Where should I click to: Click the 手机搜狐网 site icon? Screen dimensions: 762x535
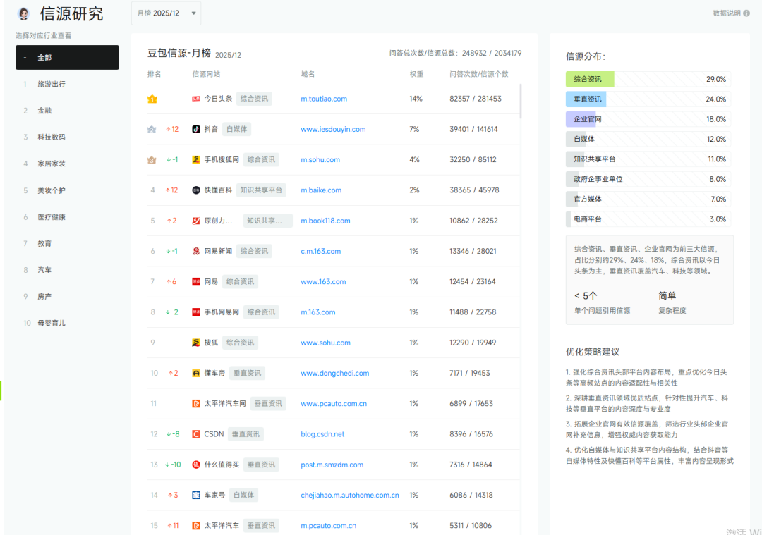(x=196, y=160)
